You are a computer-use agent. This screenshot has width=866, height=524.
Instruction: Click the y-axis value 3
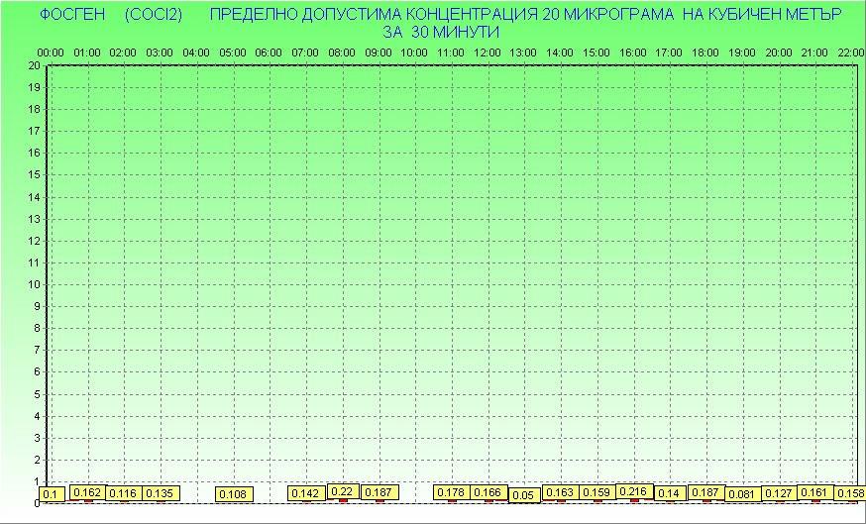[37, 438]
